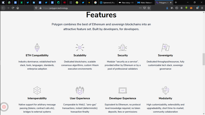Click the Developer Experience laptop icon
205x115 pixels.
click(x=123, y=90)
